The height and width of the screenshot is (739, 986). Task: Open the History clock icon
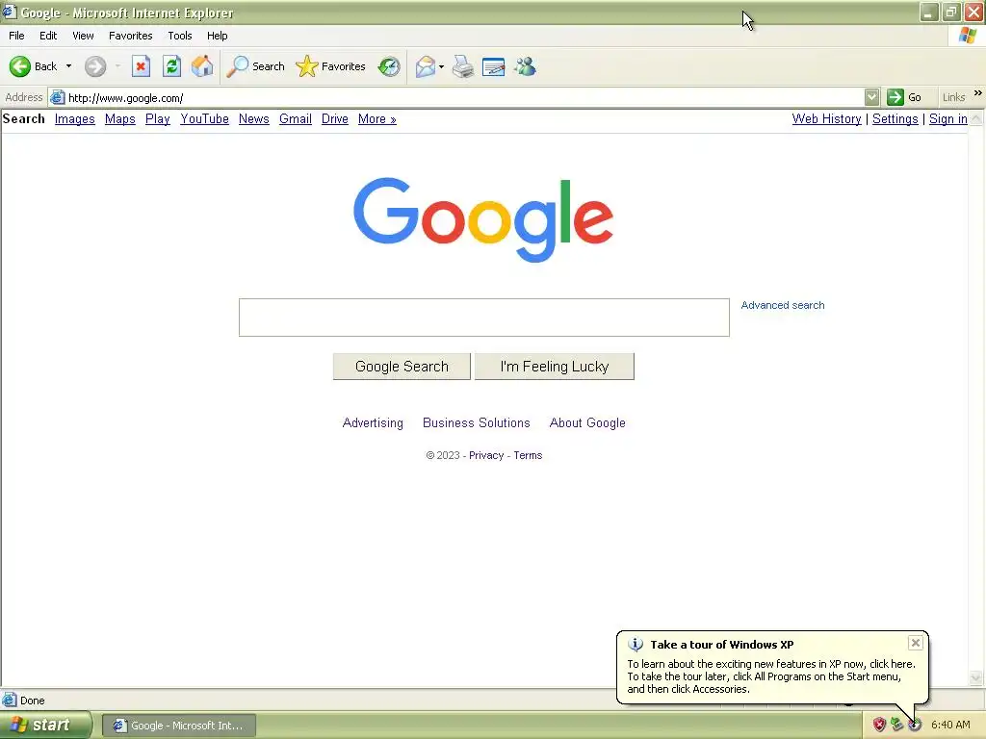click(389, 66)
